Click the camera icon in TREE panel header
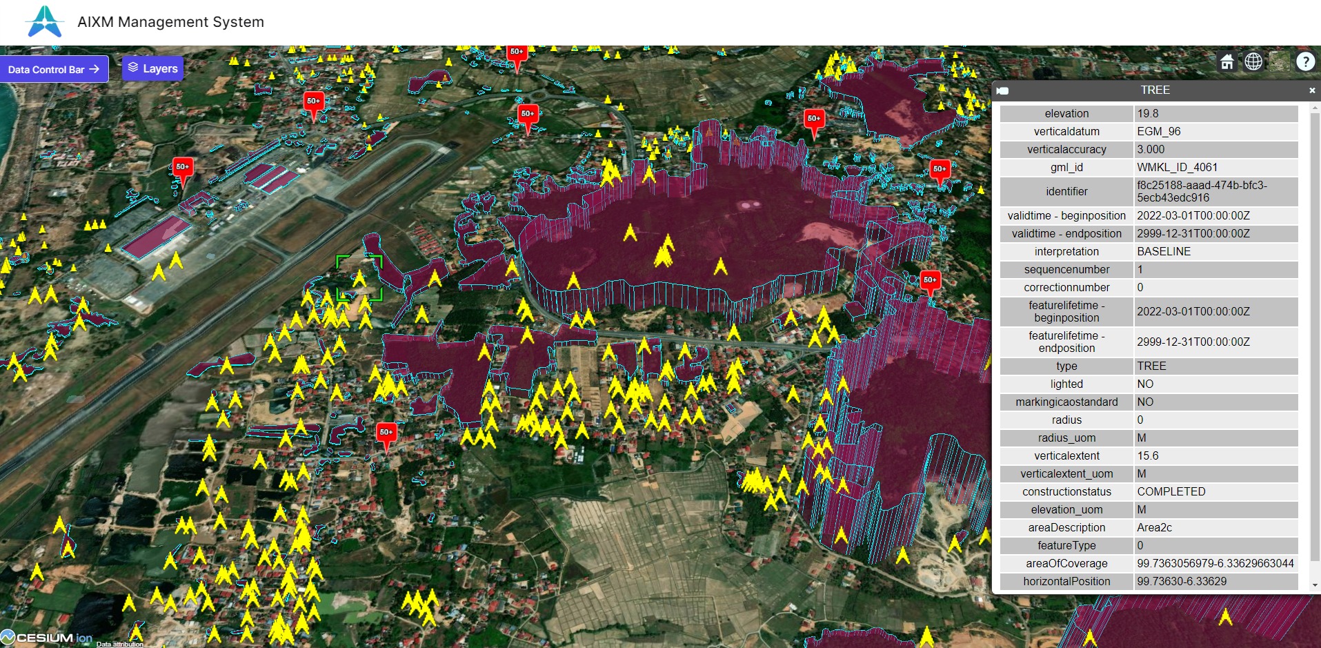The height and width of the screenshot is (648, 1321). pyautogui.click(x=1003, y=90)
